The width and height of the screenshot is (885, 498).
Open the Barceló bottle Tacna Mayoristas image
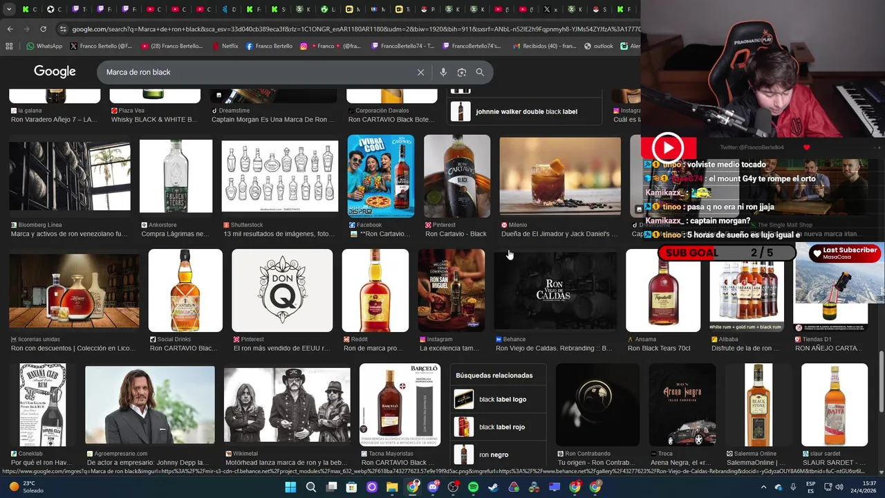(x=400, y=405)
